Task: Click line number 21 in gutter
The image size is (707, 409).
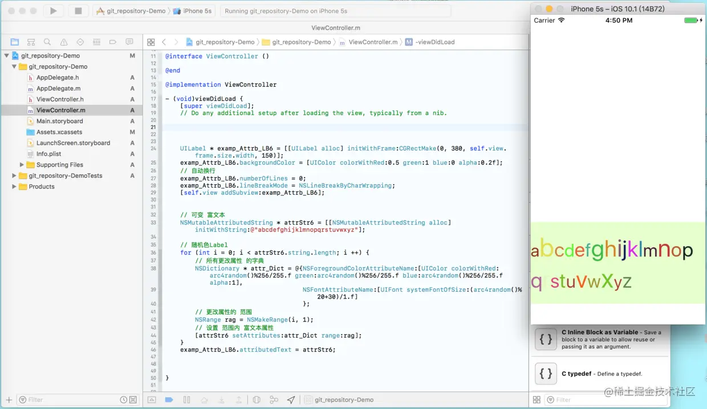Action: coord(153,127)
